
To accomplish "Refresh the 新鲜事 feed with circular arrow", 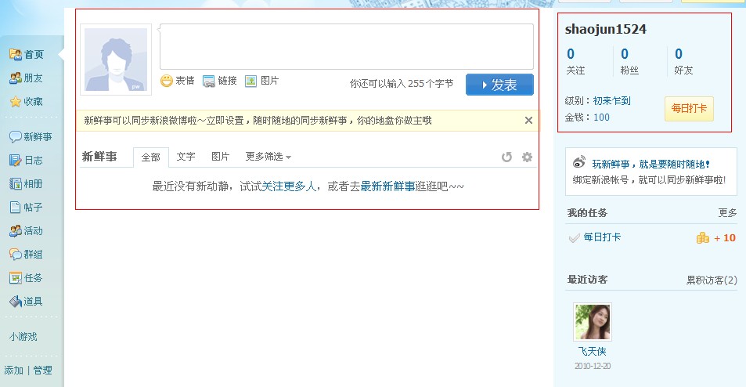I will pyautogui.click(x=506, y=157).
